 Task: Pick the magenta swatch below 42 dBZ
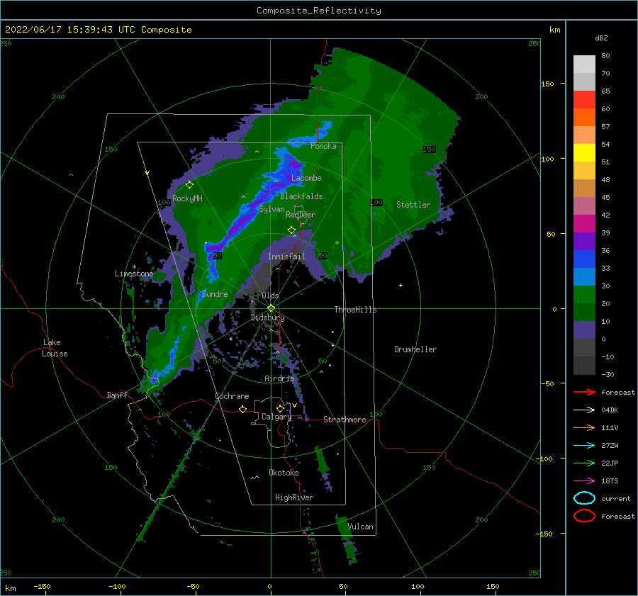[584, 223]
